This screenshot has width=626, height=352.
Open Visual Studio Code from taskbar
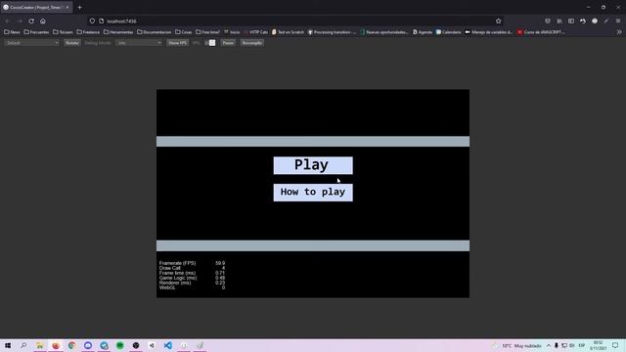(168, 345)
